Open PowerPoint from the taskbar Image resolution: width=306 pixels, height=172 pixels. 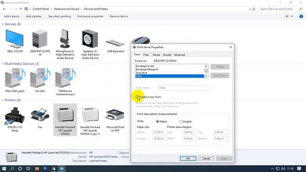[37, 169]
